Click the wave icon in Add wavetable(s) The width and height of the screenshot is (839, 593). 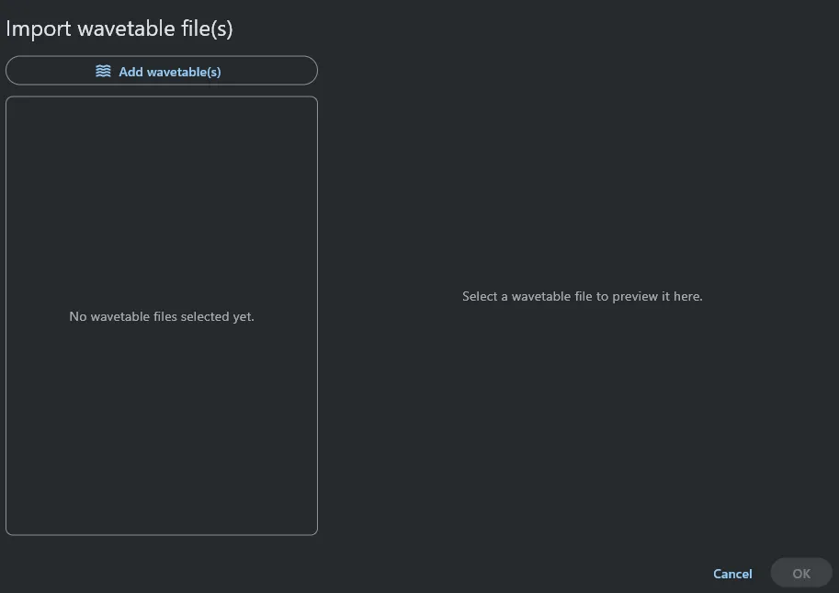(x=103, y=71)
